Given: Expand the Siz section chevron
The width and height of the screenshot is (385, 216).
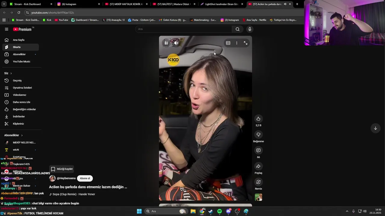Looking at the screenshot, I should [11, 73].
